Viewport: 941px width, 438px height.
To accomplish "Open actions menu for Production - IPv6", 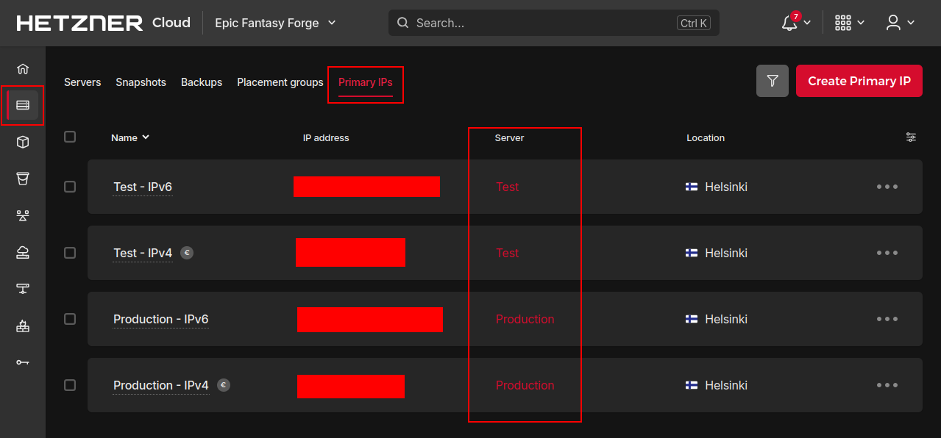I will coord(887,319).
